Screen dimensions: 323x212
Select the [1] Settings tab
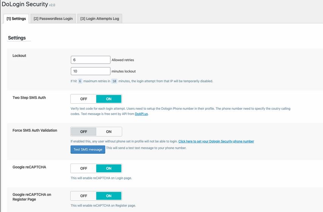tap(16, 19)
